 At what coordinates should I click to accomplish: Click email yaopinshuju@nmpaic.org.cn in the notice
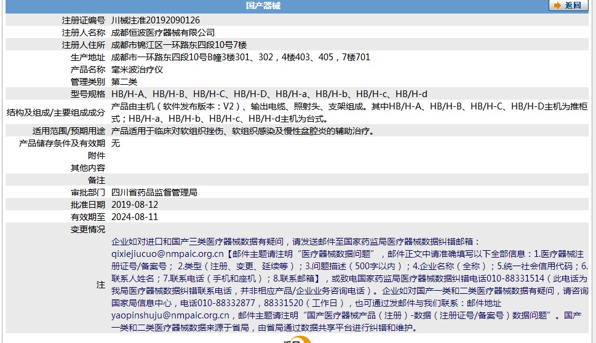point(170,315)
